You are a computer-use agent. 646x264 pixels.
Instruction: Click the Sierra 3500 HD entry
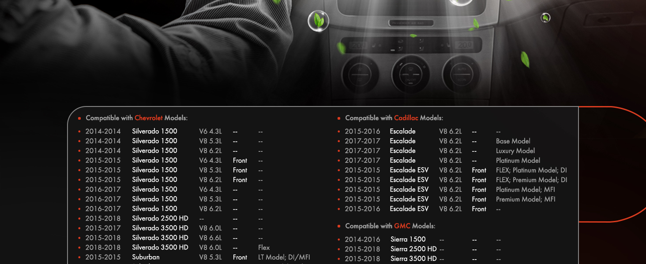pos(413,259)
